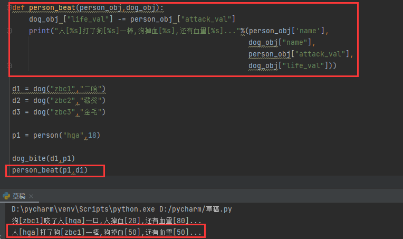Click the 人[hga]打了狗[zbc1] output line
This screenshot has width=403, height=239.
tap(107, 232)
